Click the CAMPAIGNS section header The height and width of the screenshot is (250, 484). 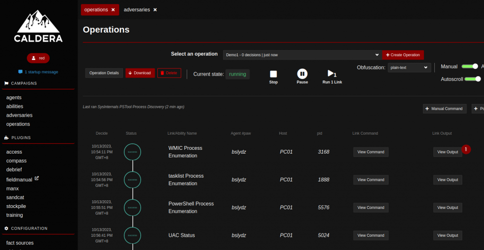tap(24, 83)
